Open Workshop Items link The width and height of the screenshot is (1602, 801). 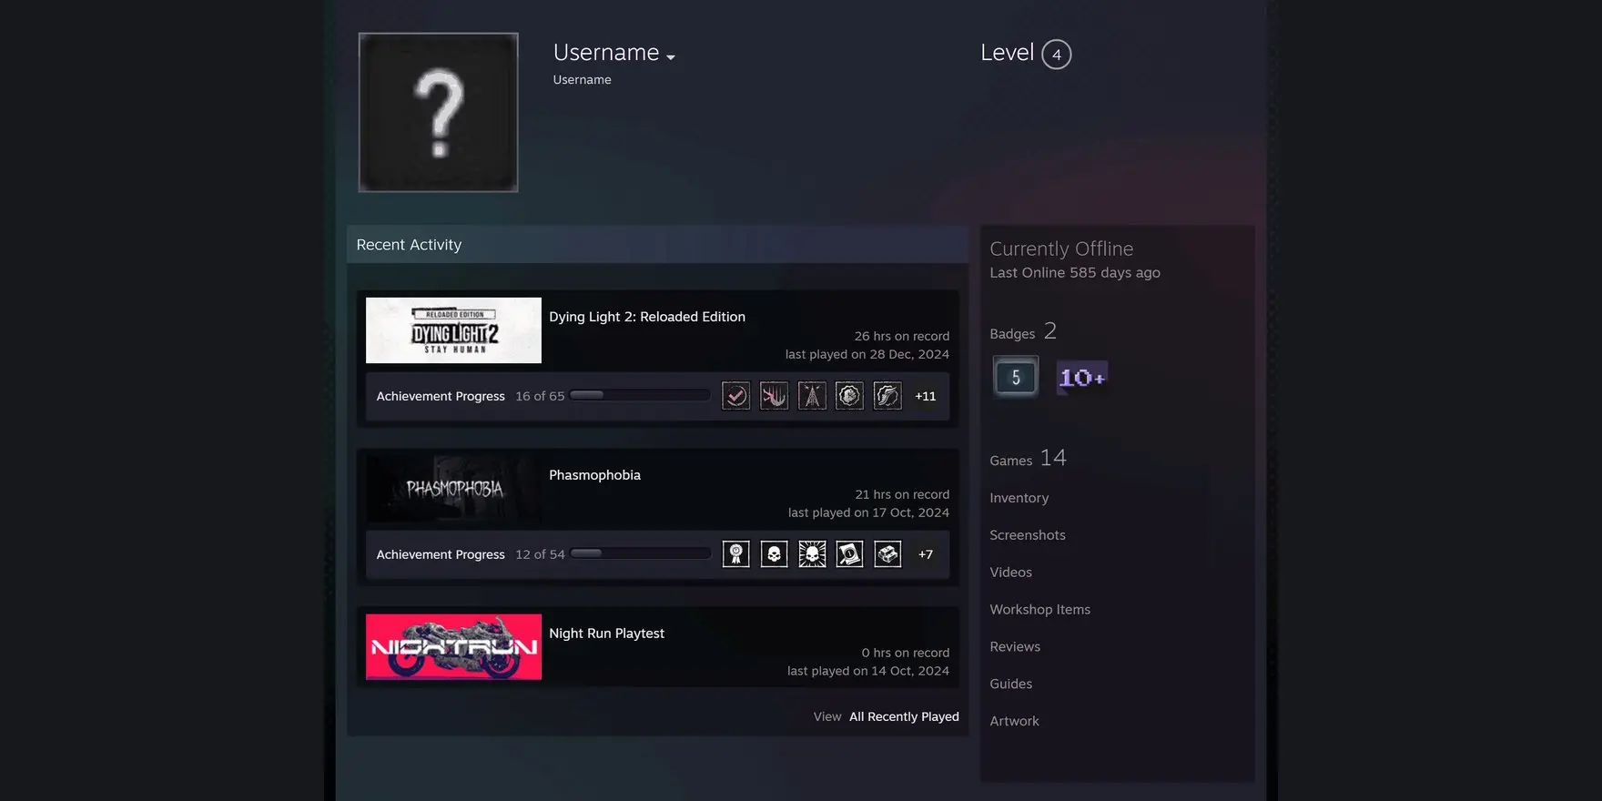coord(1039,610)
